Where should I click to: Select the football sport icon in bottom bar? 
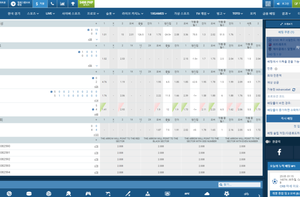227,194
